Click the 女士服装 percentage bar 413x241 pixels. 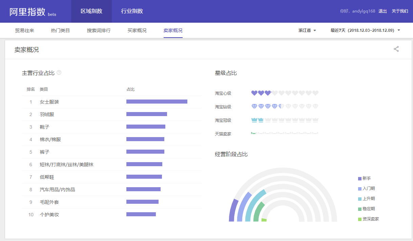pyautogui.click(x=157, y=102)
